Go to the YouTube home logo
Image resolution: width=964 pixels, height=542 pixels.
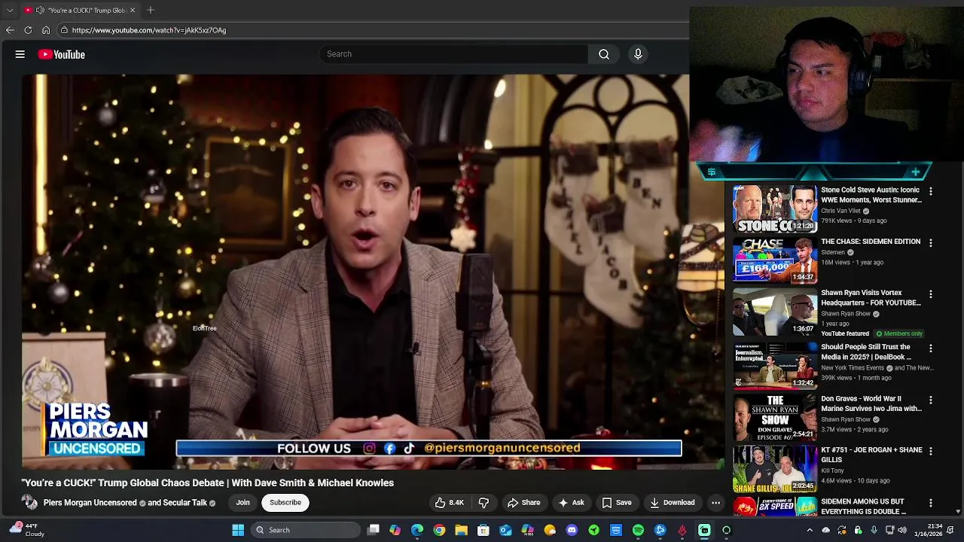[x=61, y=54]
